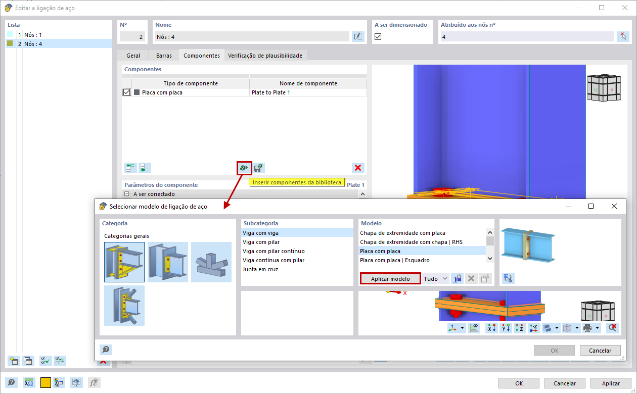Click reset zoom magnifier icon with red X
The image size is (637, 394).
point(612,328)
